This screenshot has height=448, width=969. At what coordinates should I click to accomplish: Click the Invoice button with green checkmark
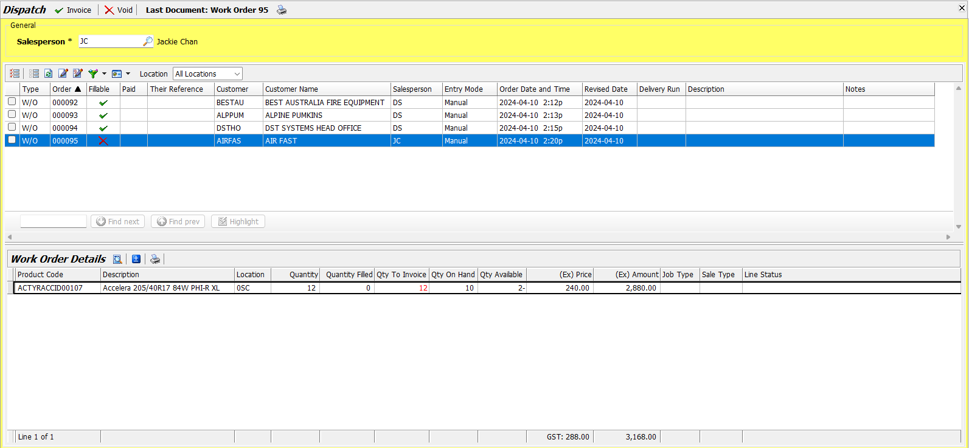coord(73,10)
